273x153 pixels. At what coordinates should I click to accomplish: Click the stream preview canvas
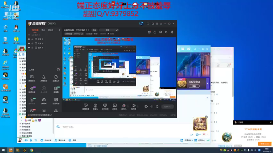pyautogui.click(x=119, y=69)
